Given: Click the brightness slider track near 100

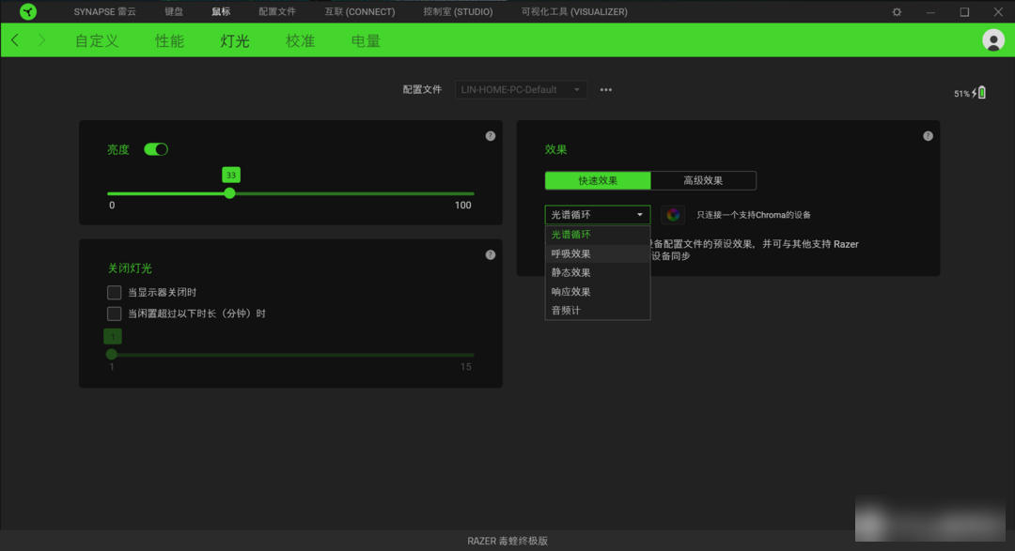Looking at the screenshot, I should 471,193.
